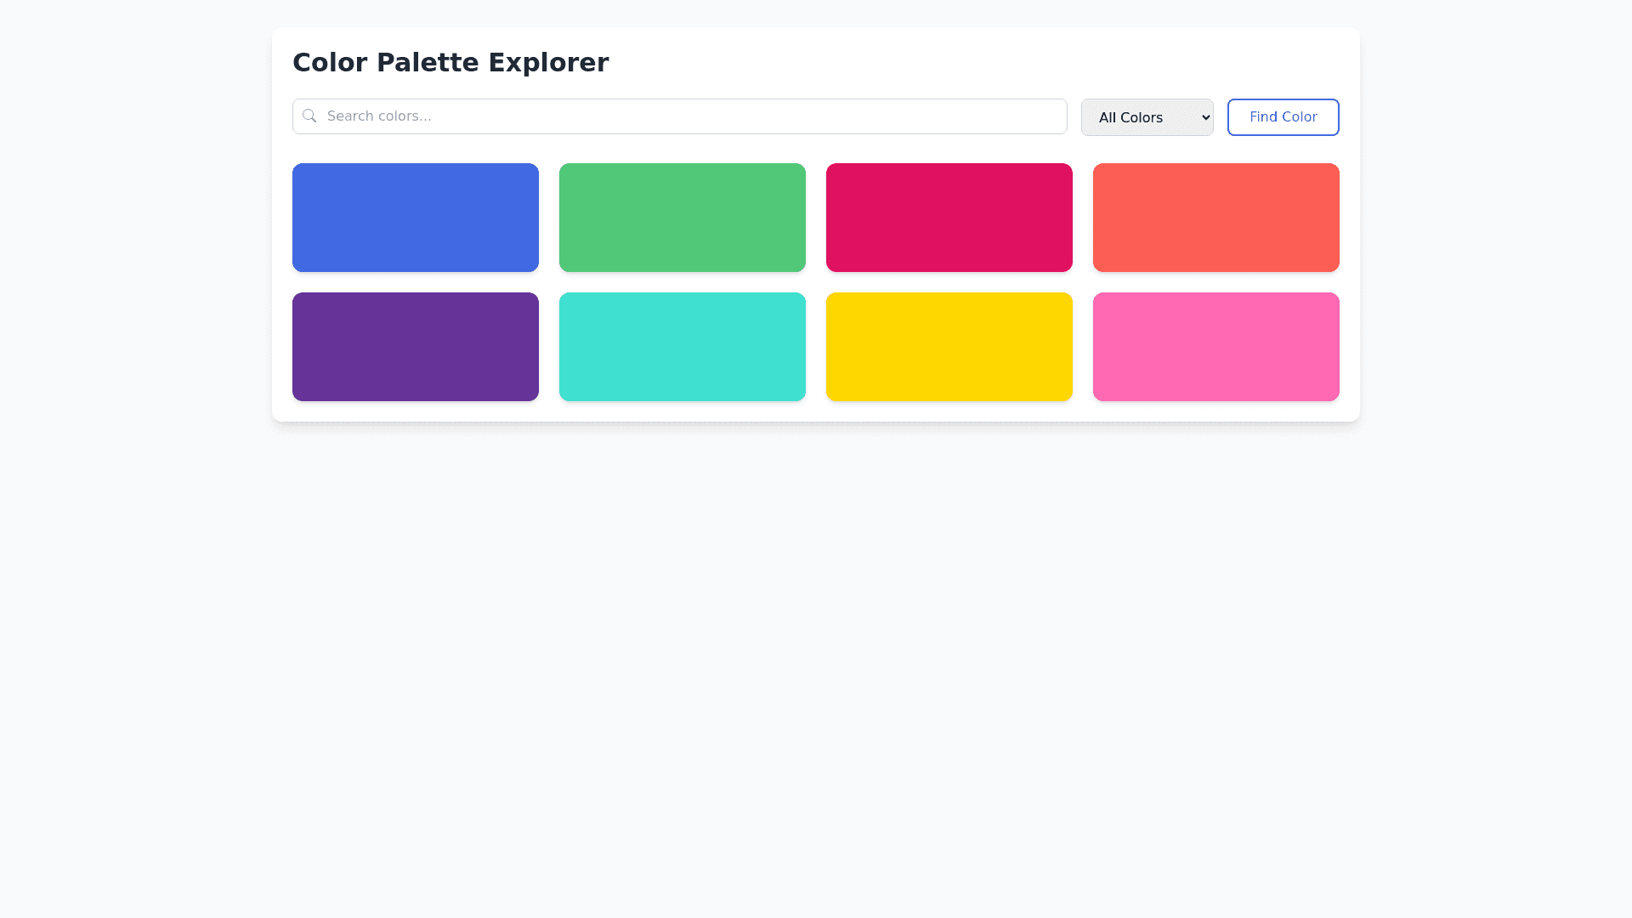1632x918 pixels.
Task: Pick the dark purple color swatch
Action: (x=416, y=347)
